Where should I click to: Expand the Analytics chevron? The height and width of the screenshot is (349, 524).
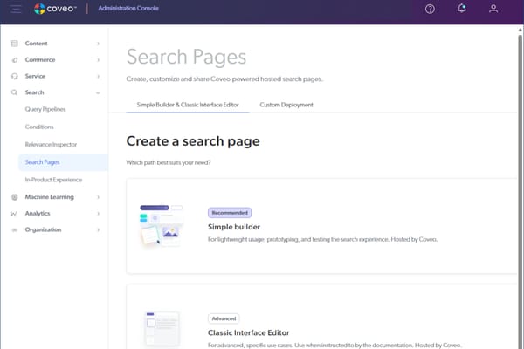[98, 214]
